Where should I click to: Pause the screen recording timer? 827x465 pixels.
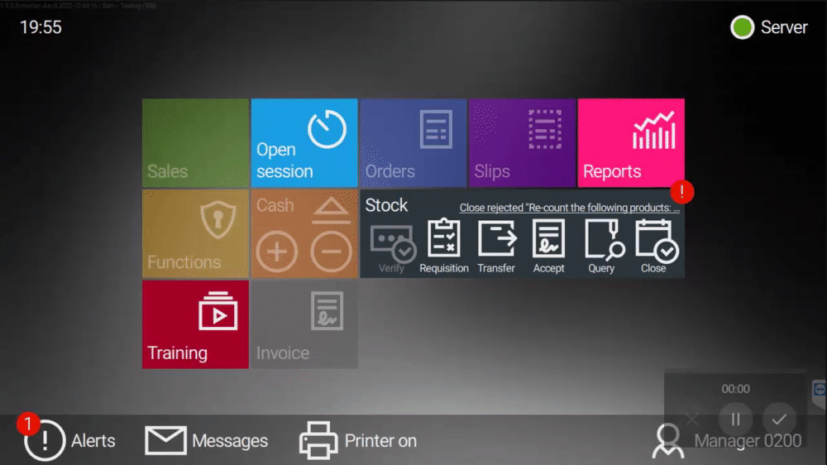point(735,419)
